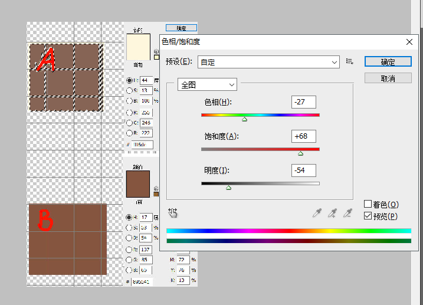Close the 色相/饱和度 dialog
Image resolution: width=423 pixels, height=305 pixels.
409,42
